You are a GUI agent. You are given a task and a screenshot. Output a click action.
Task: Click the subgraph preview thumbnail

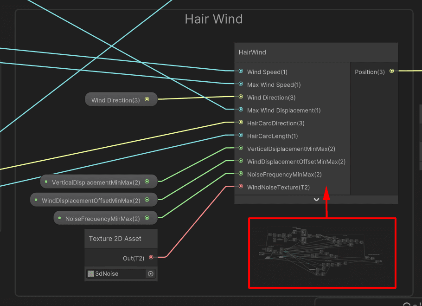click(x=322, y=253)
